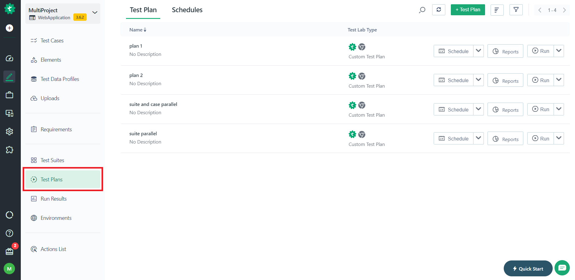Click the search magnifier icon

tap(422, 10)
